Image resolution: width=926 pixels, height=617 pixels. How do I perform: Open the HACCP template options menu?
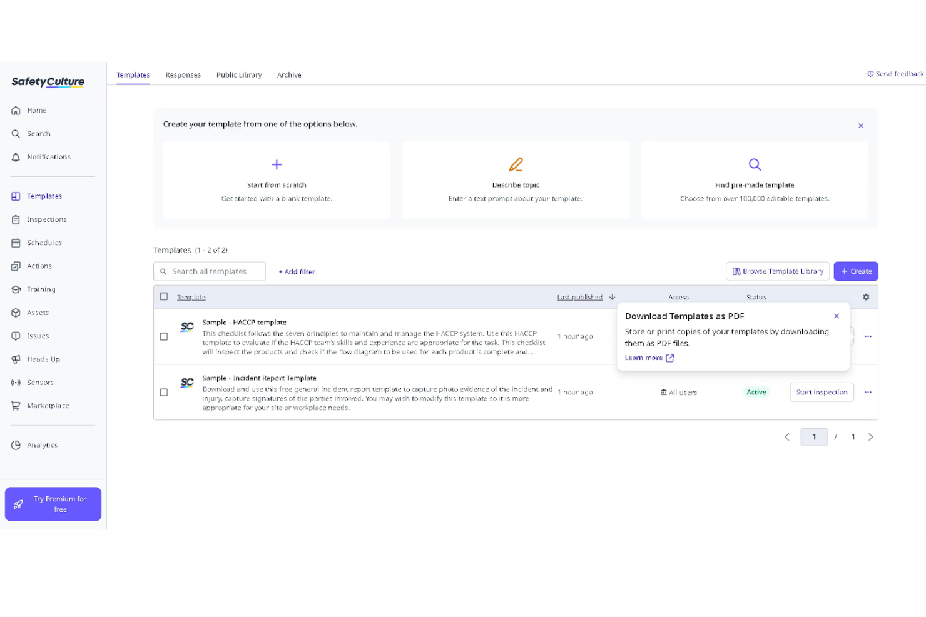click(x=868, y=336)
